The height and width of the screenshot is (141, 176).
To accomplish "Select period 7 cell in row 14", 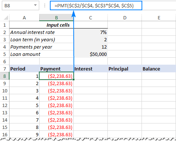I will click(x=24, y=120).
